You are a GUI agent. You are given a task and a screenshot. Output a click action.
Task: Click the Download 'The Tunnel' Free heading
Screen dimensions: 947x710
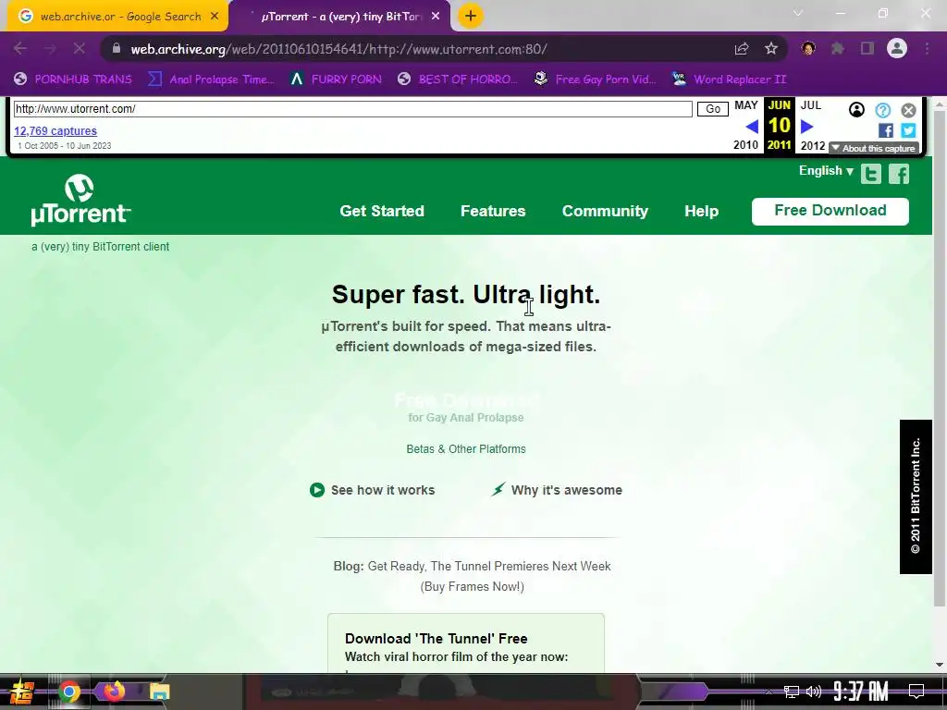point(437,638)
